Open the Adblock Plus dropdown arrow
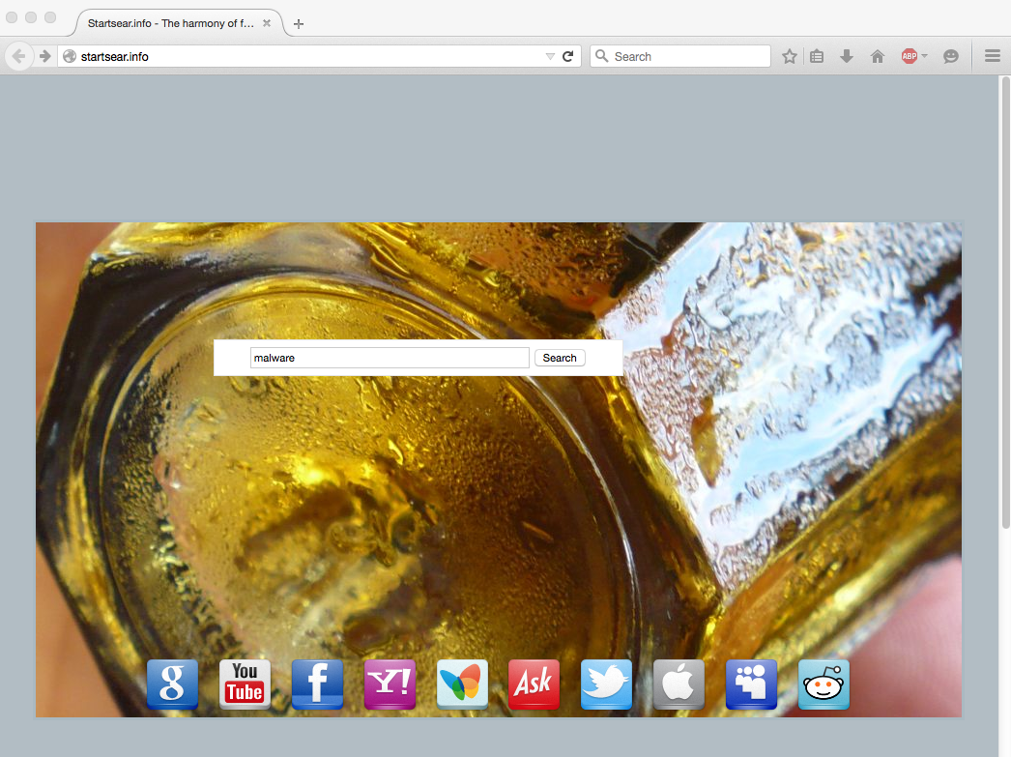This screenshot has height=757, width=1011. [924, 57]
